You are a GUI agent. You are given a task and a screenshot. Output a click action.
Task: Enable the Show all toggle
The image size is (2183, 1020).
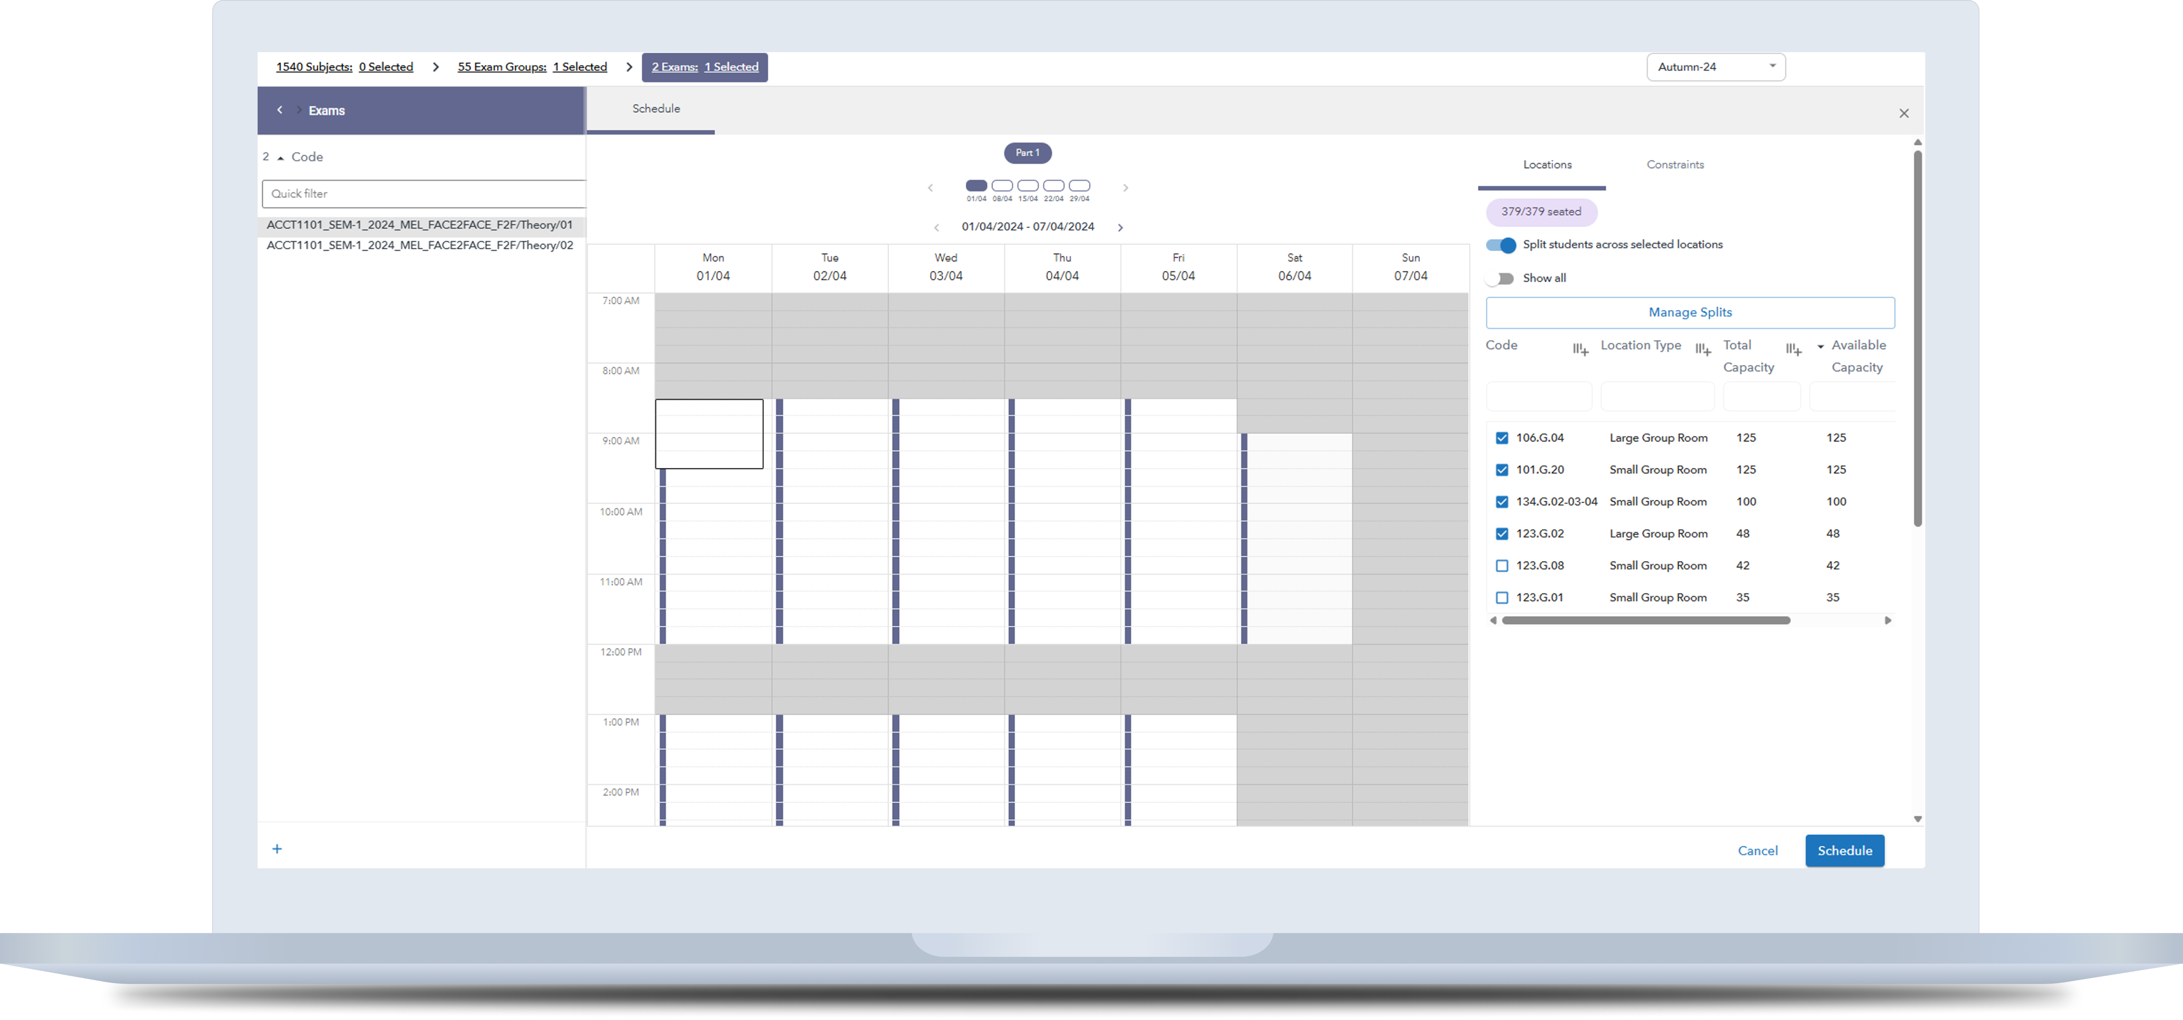1501,279
